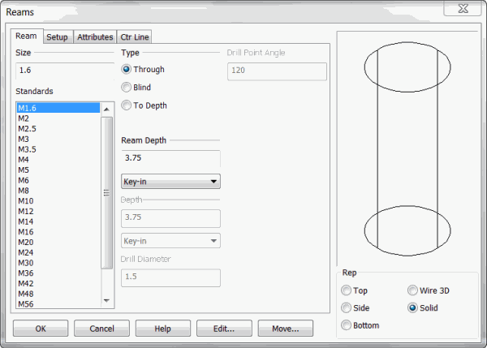Viewport: 487px width, 348px height.
Task: Click the OK button
Action: coord(41,329)
